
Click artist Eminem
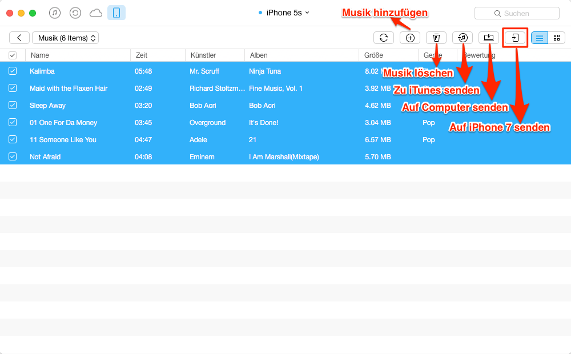pos(202,157)
